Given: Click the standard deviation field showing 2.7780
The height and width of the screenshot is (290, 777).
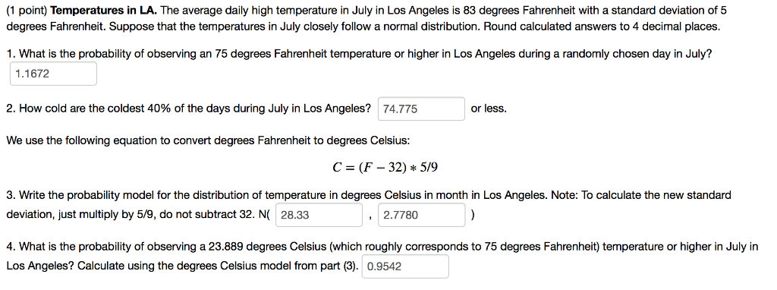Looking at the screenshot, I should pos(422,215).
